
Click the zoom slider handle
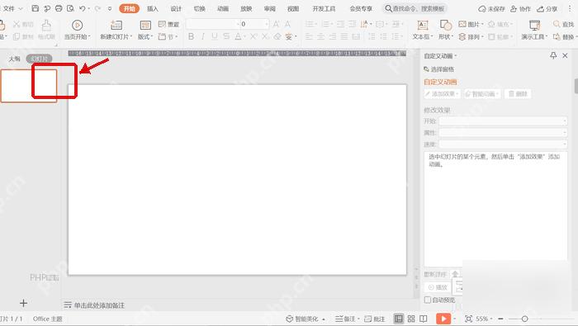tap(524, 319)
